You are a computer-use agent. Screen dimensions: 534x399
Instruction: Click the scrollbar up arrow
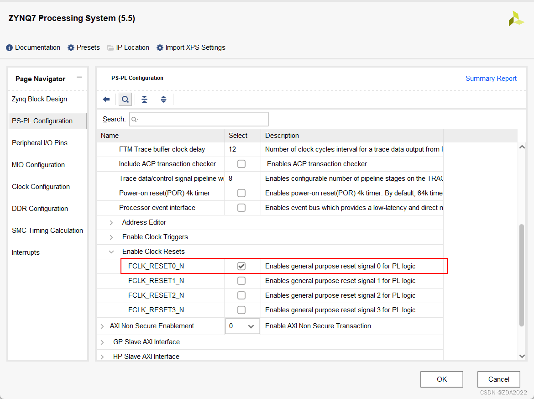522,147
